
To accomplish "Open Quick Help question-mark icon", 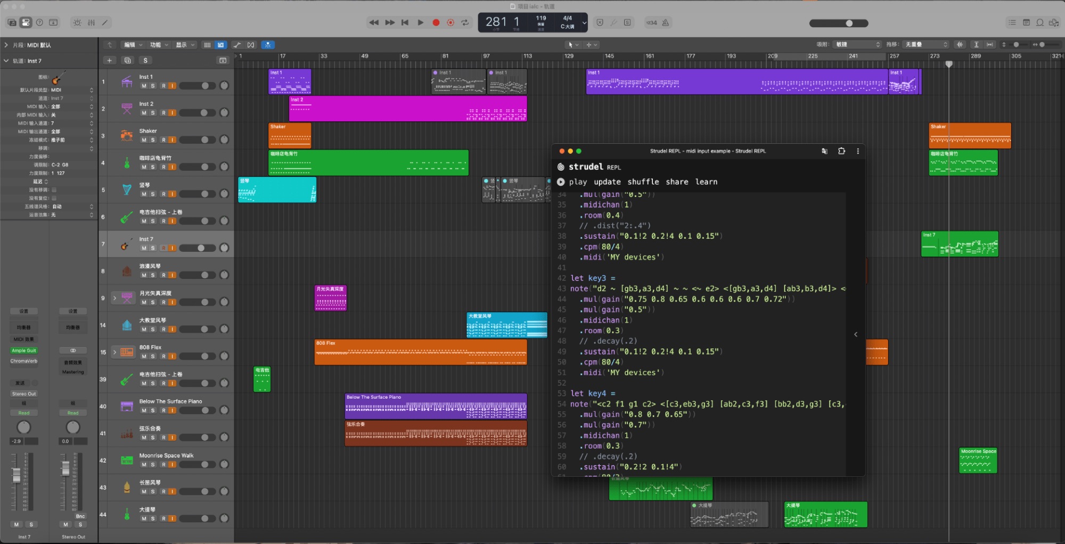I will (39, 22).
